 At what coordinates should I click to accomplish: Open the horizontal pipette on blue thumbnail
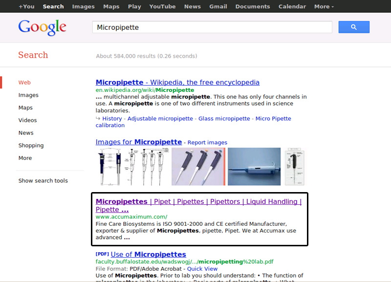[254, 167]
